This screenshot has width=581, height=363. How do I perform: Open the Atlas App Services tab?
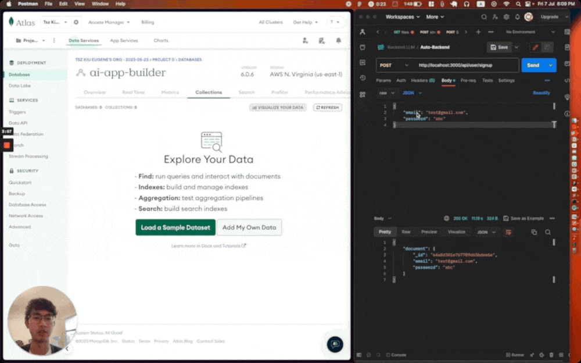[124, 41]
